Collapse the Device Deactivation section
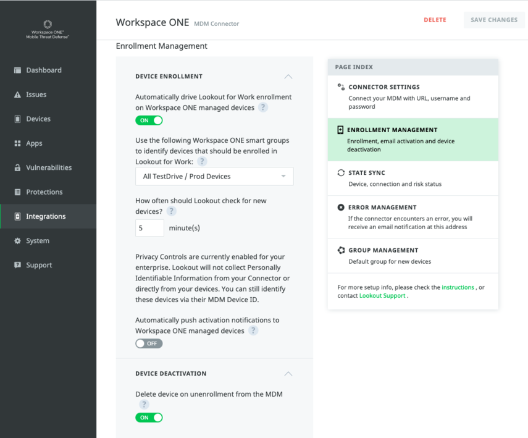The height and width of the screenshot is (438, 528). (288, 374)
